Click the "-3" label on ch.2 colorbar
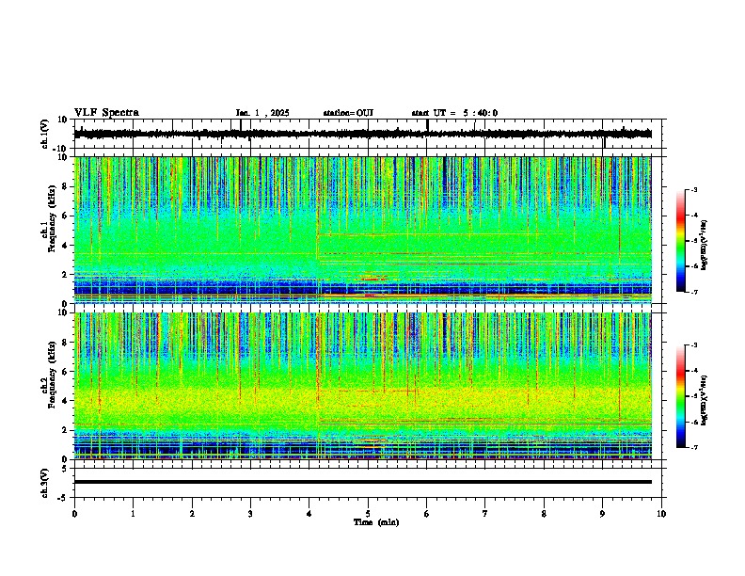The width and height of the screenshot is (745, 576). (693, 345)
